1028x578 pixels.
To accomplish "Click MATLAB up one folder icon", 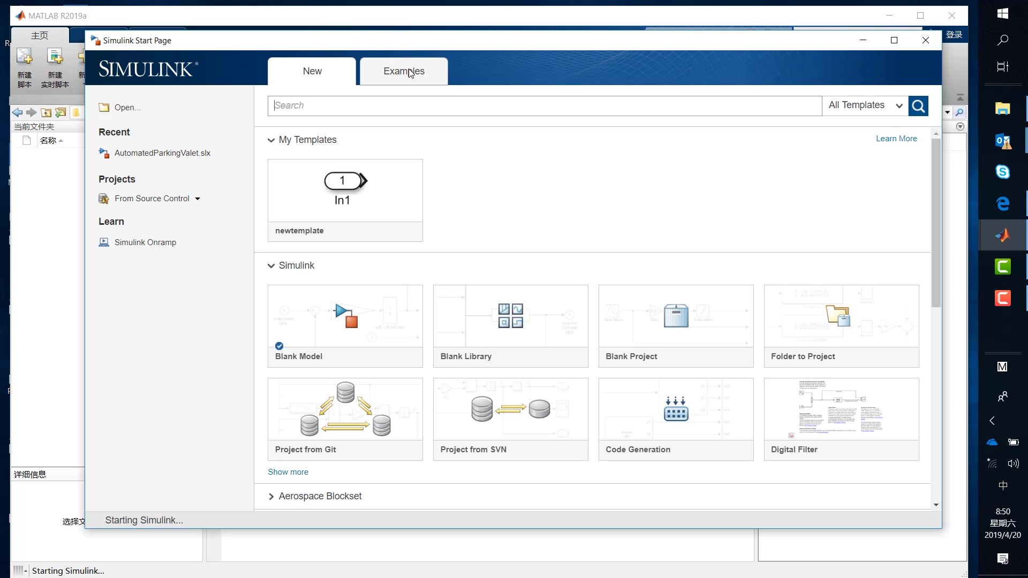I will (x=46, y=112).
